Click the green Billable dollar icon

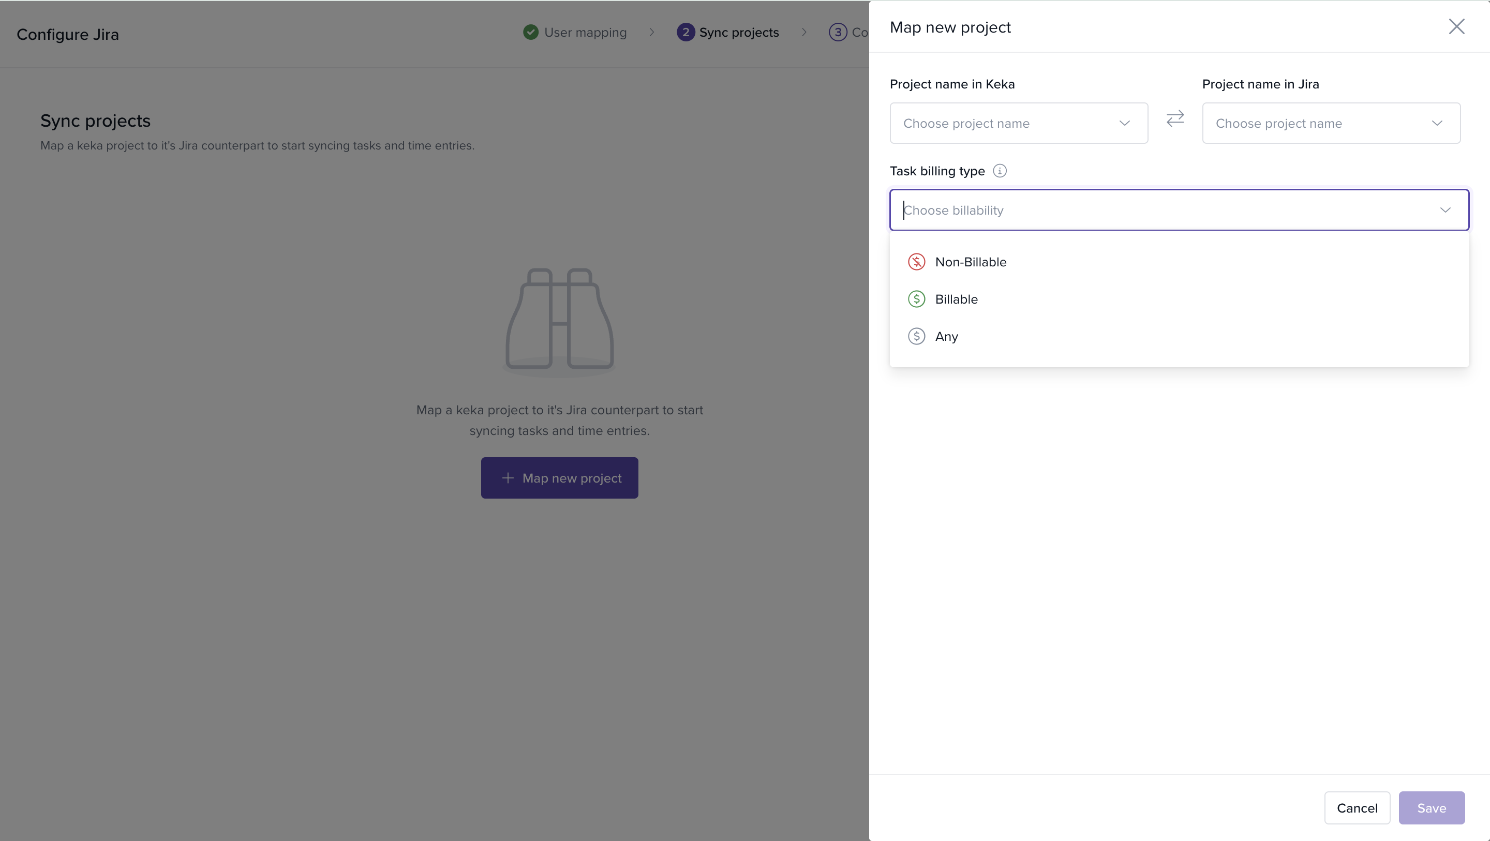(x=916, y=299)
